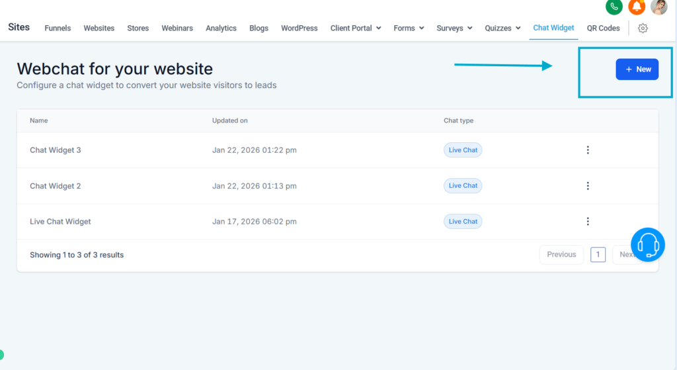This screenshot has height=370, width=677.
Task: Select the Analytics tab
Action: [x=221, y=28]
